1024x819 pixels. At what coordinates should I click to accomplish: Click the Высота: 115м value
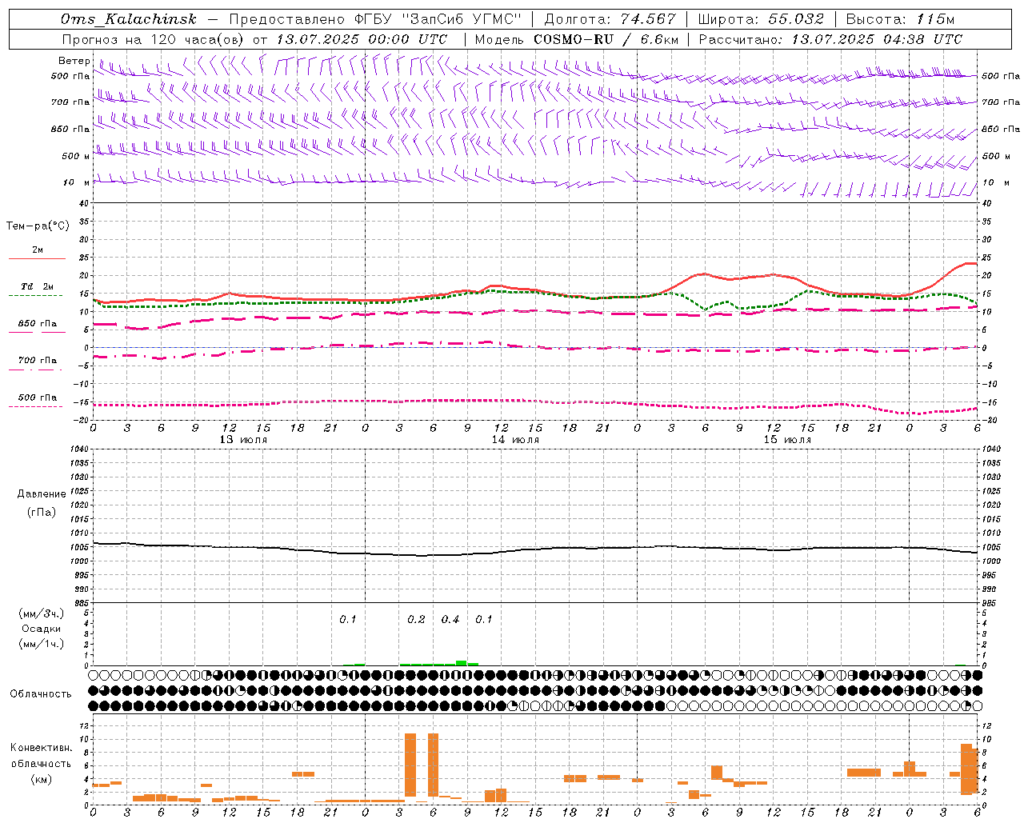(x=900, y=19)
